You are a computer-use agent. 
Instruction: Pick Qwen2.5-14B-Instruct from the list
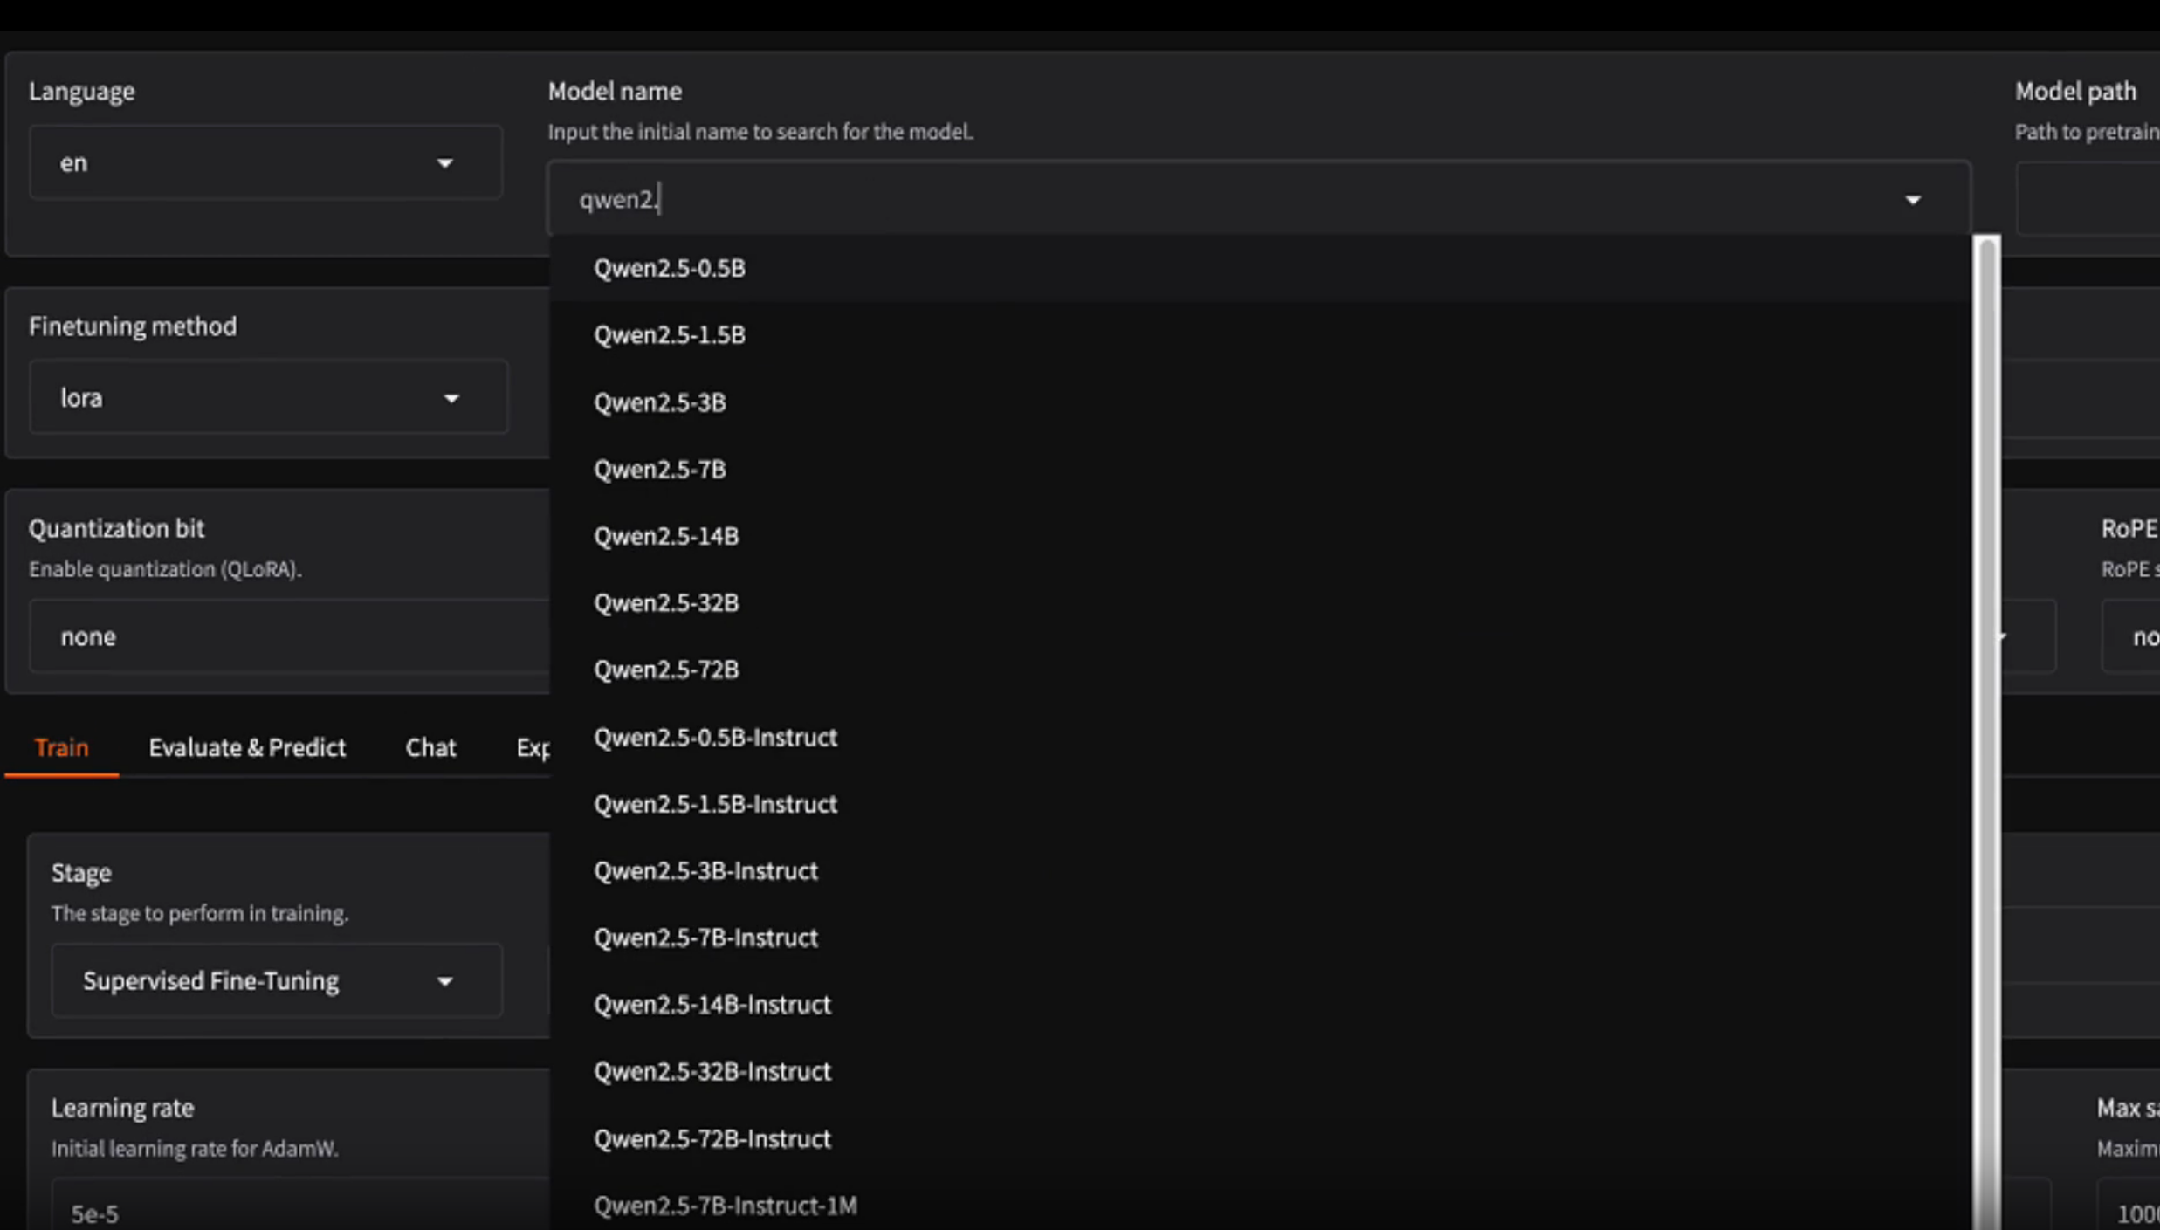pos(1260,1005)
